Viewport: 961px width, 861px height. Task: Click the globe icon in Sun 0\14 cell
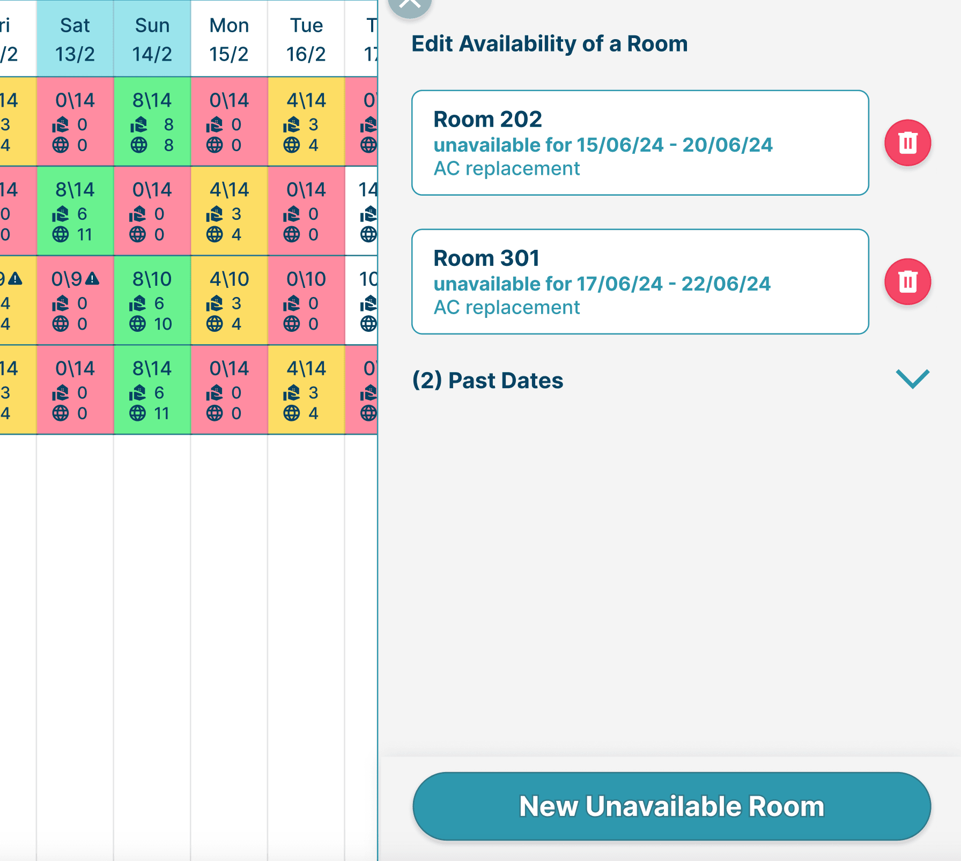pos(137,234)
